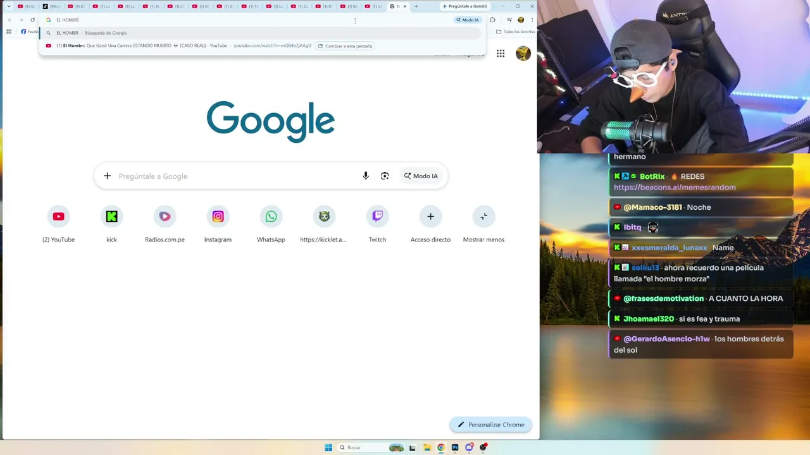Open Discord from the taskbar
Viewport: 810px width, 455px height.
pyautogui.click(x=469, y=447)
